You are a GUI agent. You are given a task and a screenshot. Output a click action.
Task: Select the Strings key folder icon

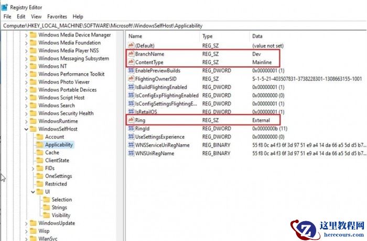(x=47, y=208)
